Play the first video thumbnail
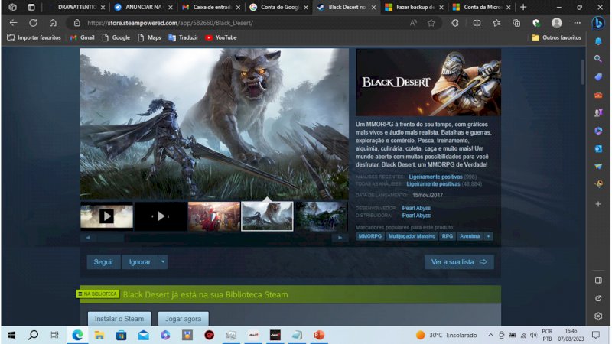Image resolution: width=612 pixels, height=344 pixels. click(106, 216)
